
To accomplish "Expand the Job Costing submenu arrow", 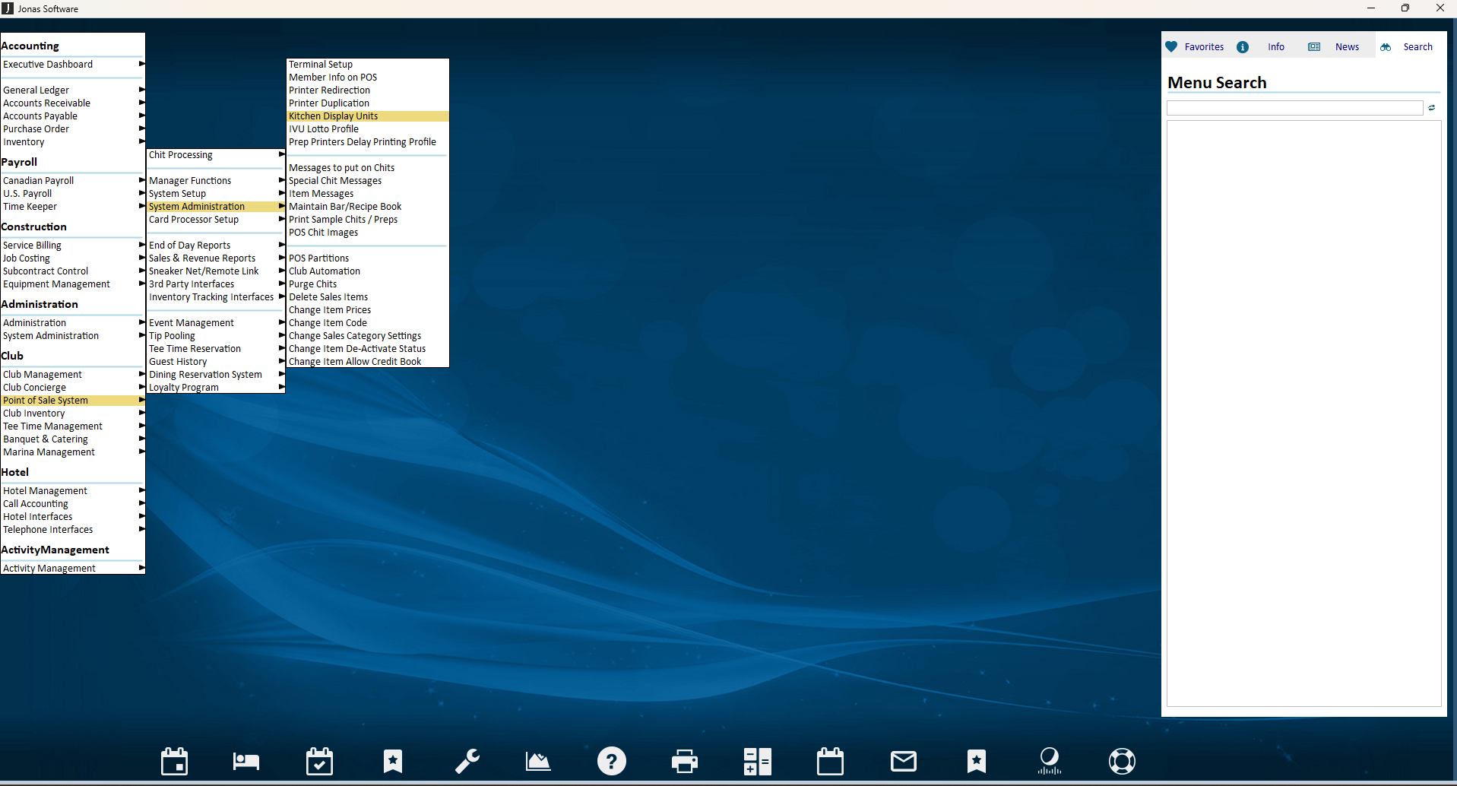I will point(141,258).
